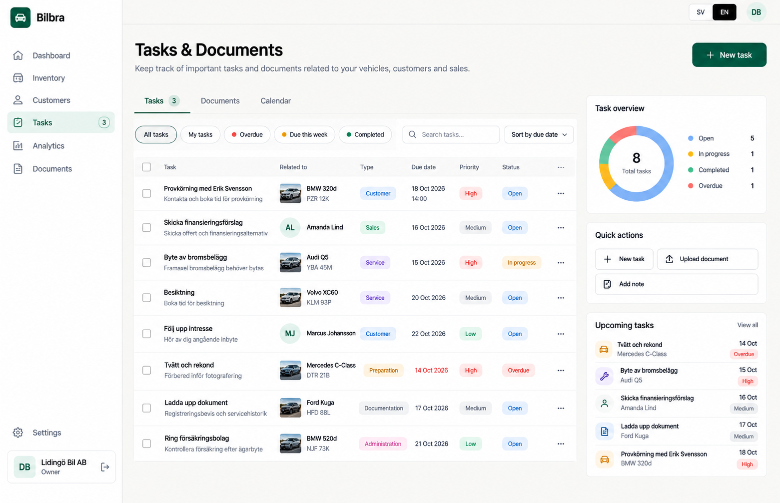Screen dimensions: 780x503
Task: Focus the Search tasks input field
Action: point(451,134)
